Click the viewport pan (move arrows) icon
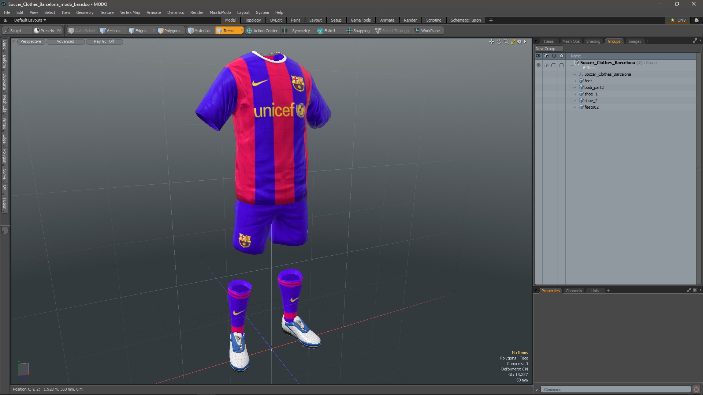The width and height of the screenshot is (703, 395). pos(491,42)
